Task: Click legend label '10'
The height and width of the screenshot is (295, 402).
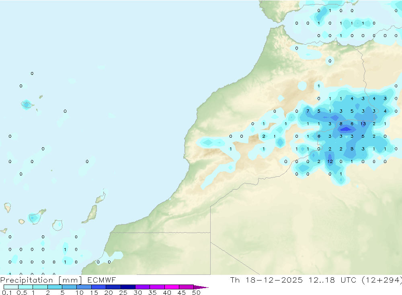Action: [x=80, y=293]
